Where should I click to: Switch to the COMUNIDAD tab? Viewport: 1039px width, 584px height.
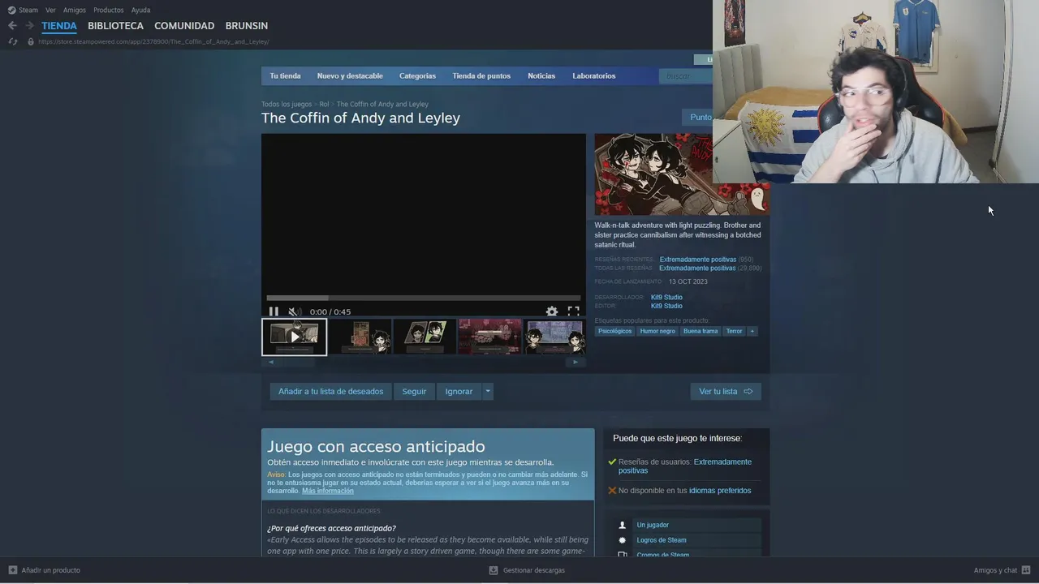tap(184, 26)
